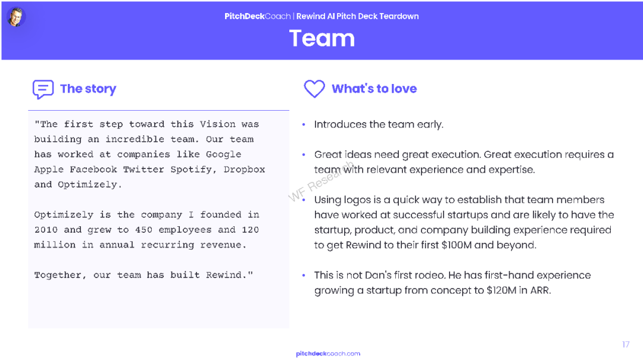Open the pitchdeckcoach.com footer link

pos(328,354)
